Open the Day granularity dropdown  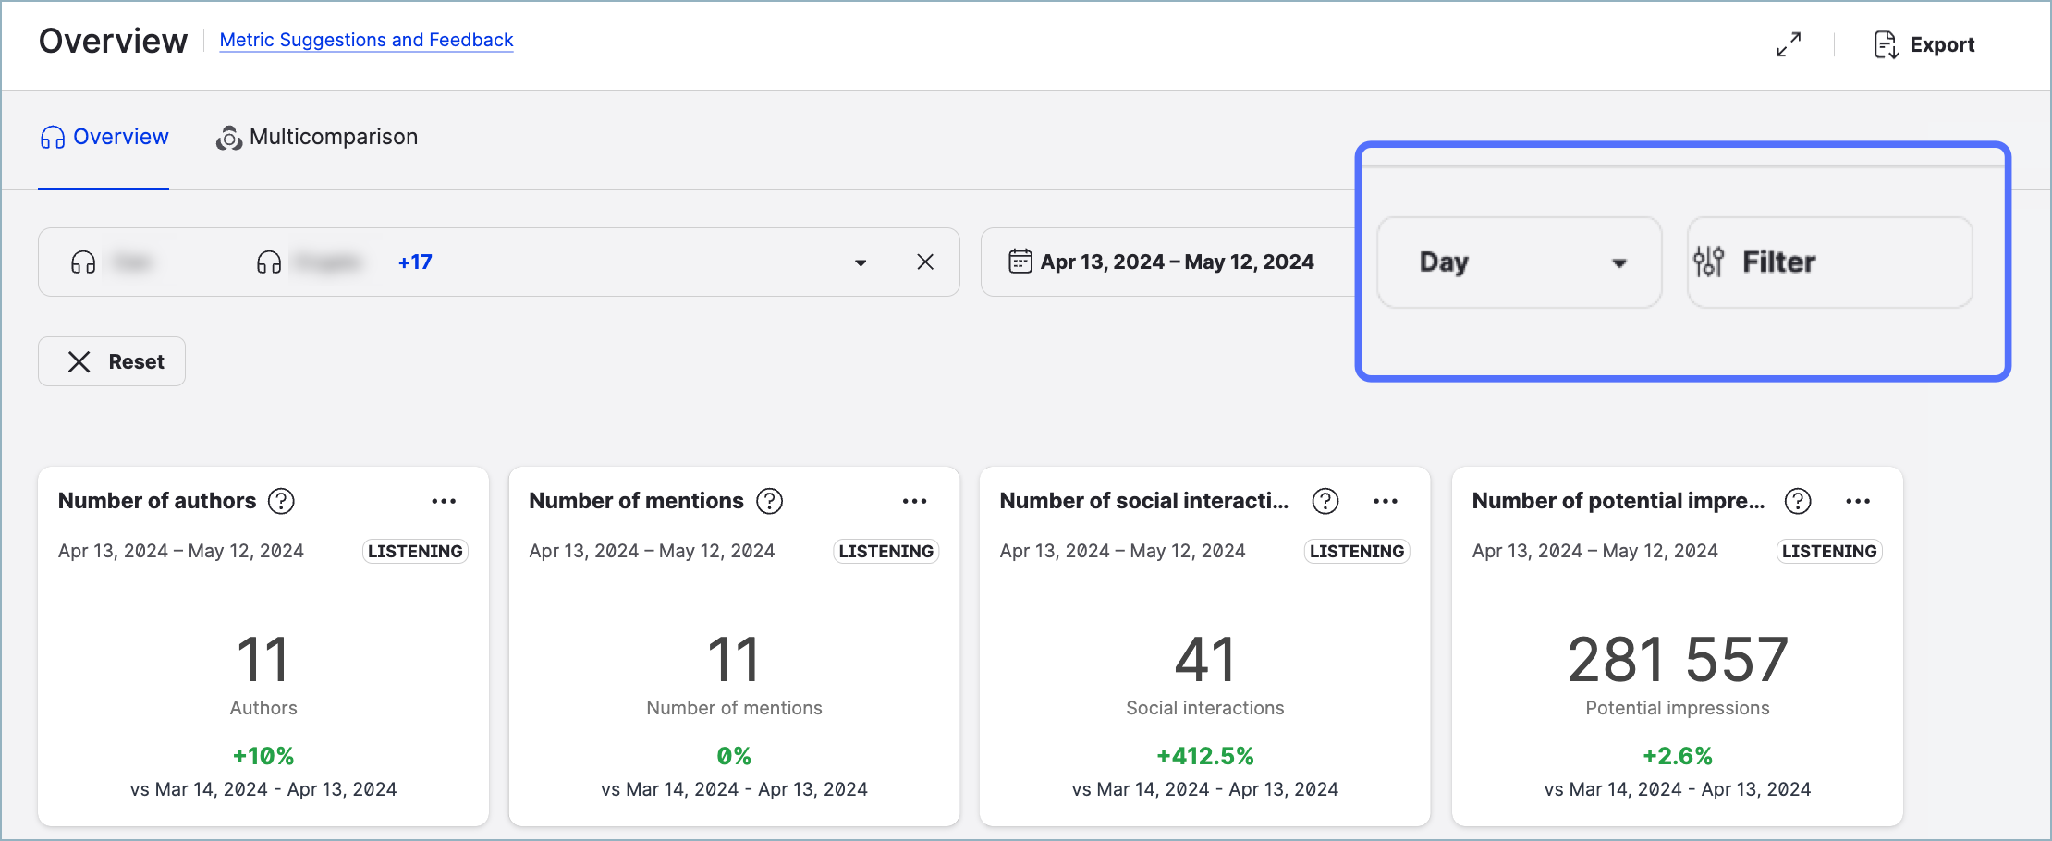pyautogui.click(x=1519, y=262)
